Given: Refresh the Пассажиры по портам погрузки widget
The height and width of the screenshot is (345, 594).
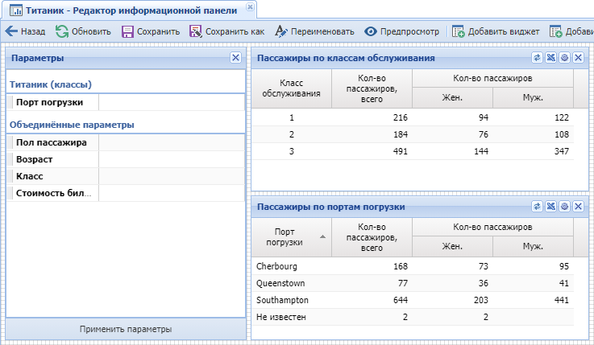Looking at the screenshot, I should [537, 207].
